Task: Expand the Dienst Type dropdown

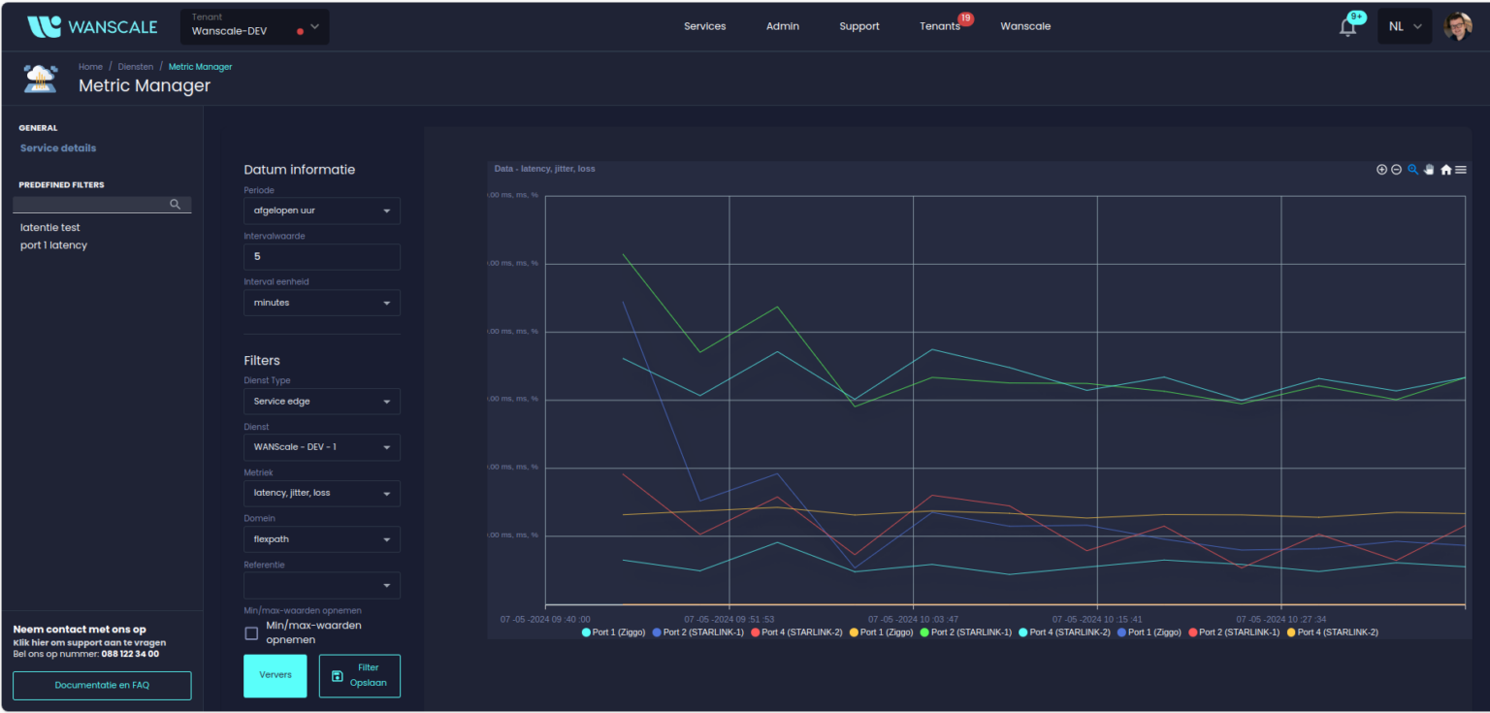Action: (x=321, y=401)
